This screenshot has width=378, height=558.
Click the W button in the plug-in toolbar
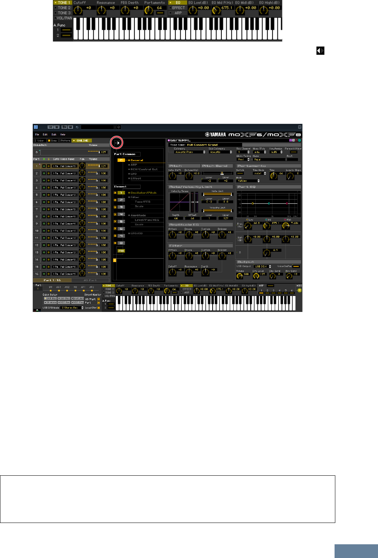point(56,127)
